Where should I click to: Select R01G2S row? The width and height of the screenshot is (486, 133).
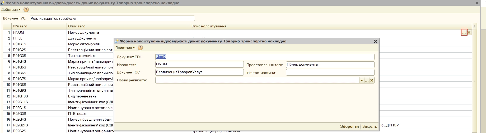pyautogui.click(x=39, y=50)
